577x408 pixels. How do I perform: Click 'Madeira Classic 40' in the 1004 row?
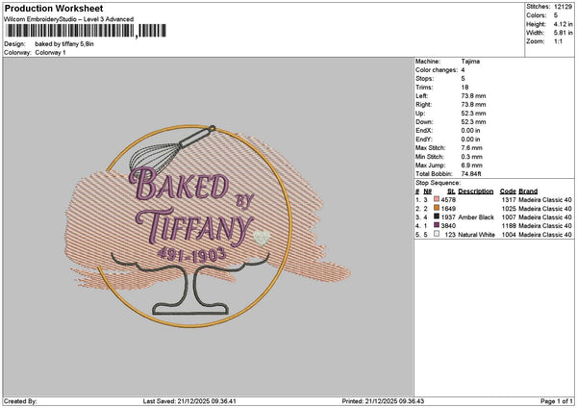pyautogui.click(x=545, y=235)
